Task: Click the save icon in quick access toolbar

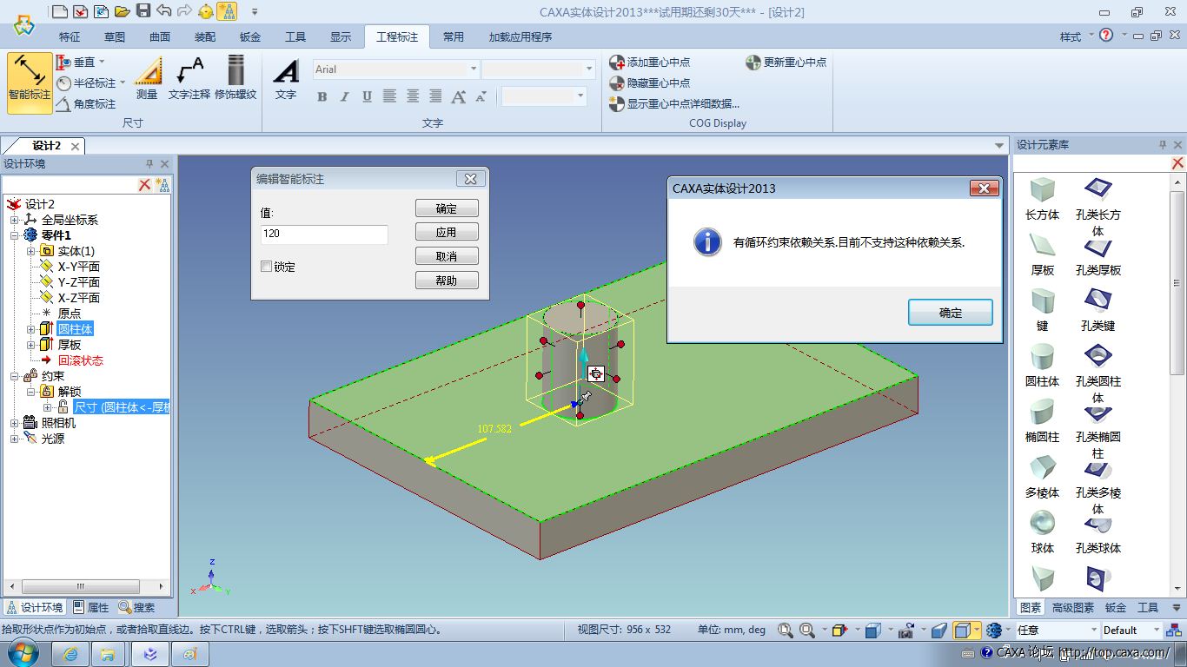Action: click(x=143, y=11)
